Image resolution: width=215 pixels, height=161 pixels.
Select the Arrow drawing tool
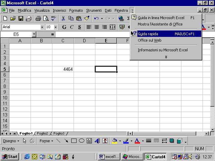pyautogui.click(x=66, y=141)
